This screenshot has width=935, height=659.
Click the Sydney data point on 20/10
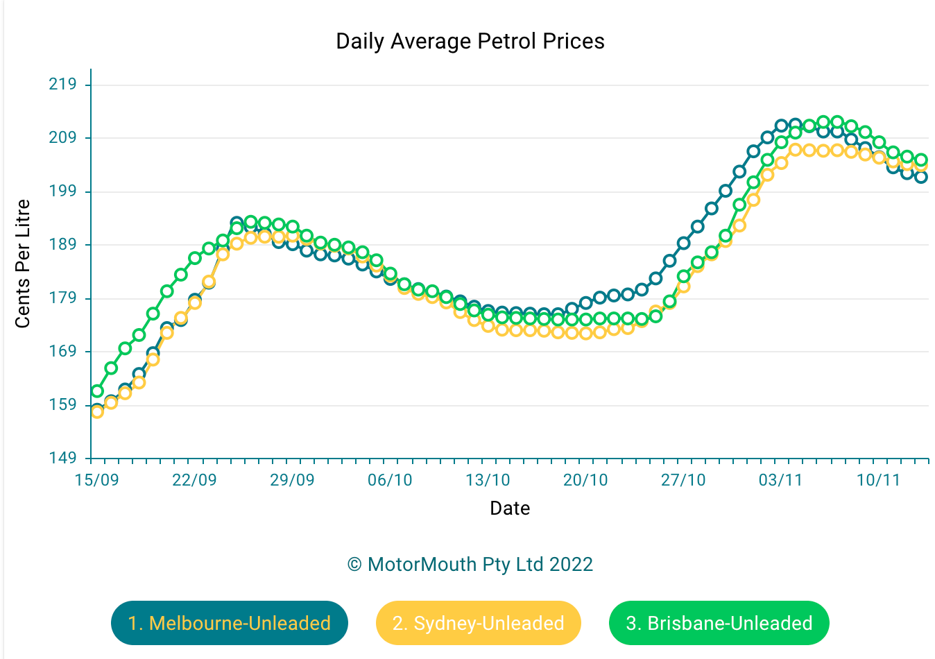pos(586,333)
